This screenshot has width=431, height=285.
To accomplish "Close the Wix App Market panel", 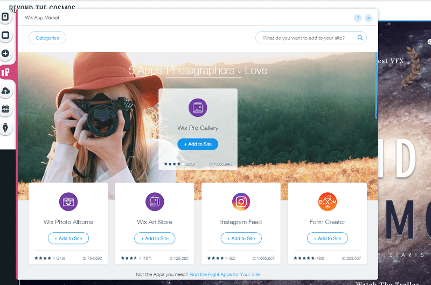I will tap(369, 18).
